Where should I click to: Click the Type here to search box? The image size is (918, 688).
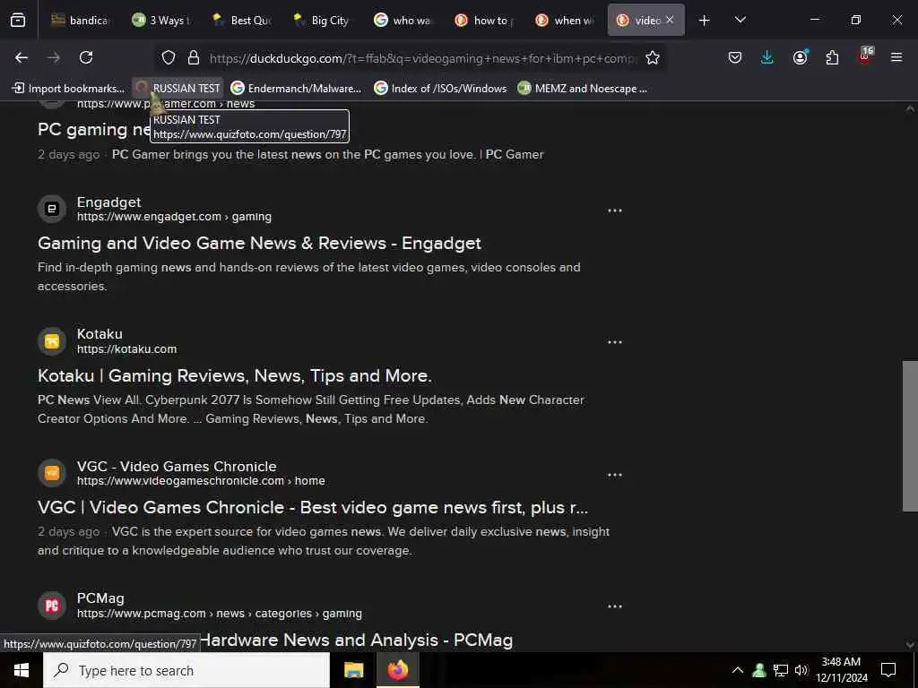point(186,670)
